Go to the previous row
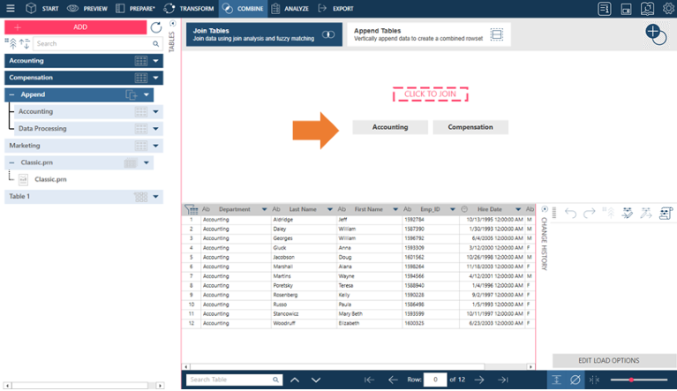Screen dimensions: 677x391 point(393,380)
